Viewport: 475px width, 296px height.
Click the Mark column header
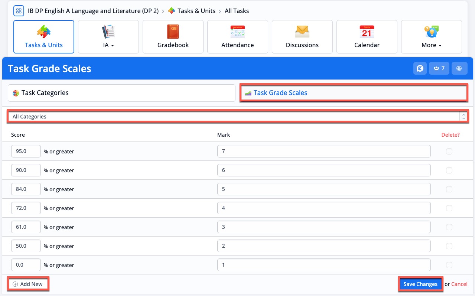point(224,135)
